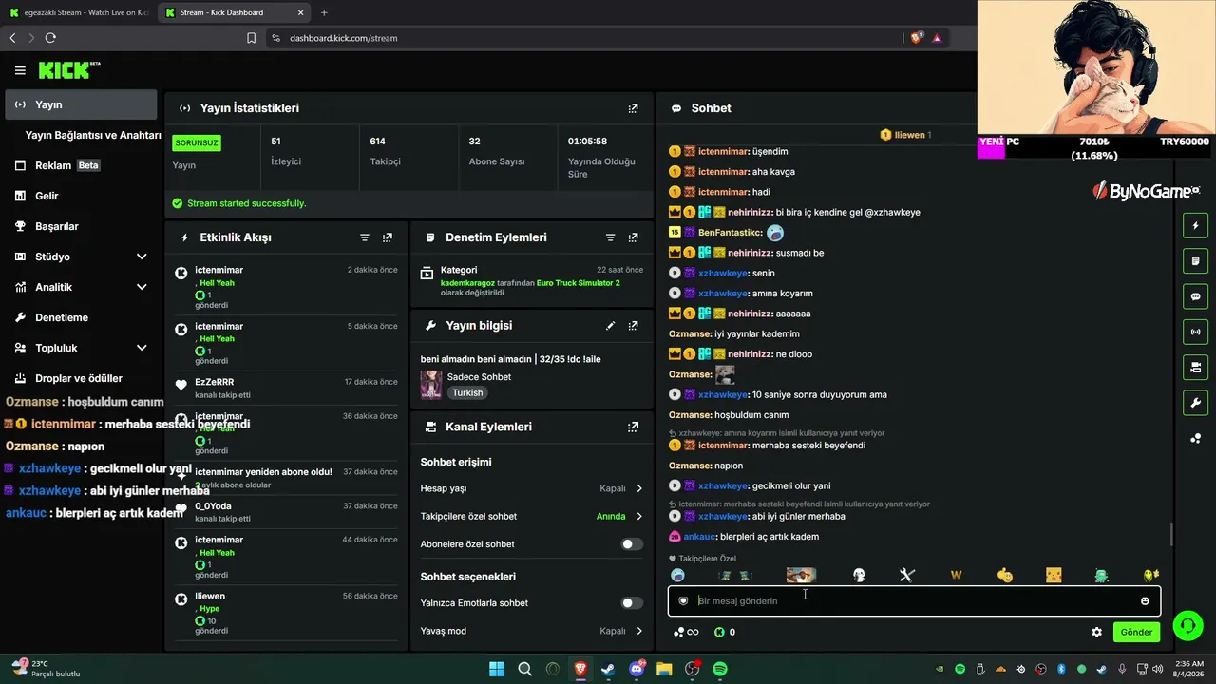Open filter options for Denetim Eylemleri
This screenshot has width=1216, height=684.
(610, 237)
